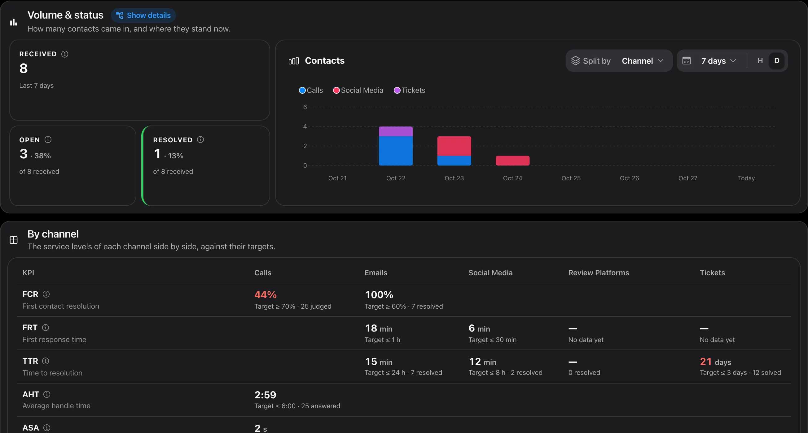Click the info icon next to FCR
The width and height of the screenshot is (808, 433).
(46, 294)
